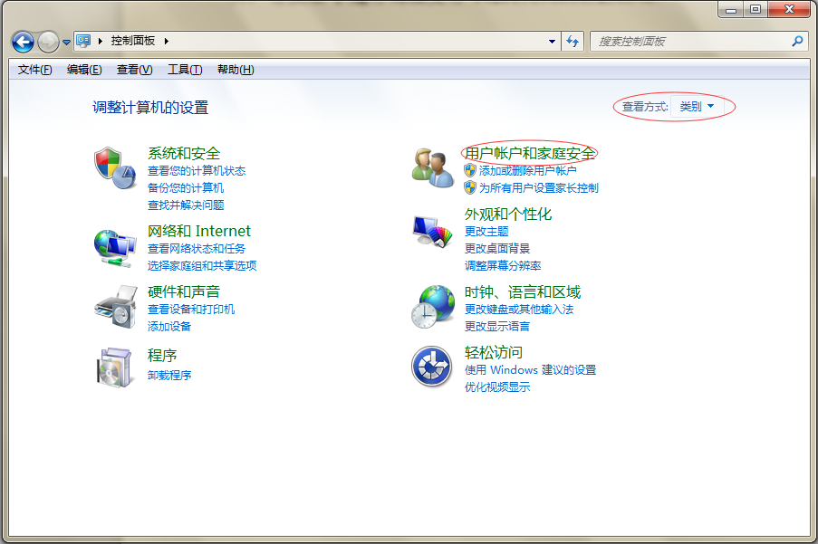Click the greyed Forward arrow button
The width and height of the screenshot is (818, 544).
coord(48,42)
